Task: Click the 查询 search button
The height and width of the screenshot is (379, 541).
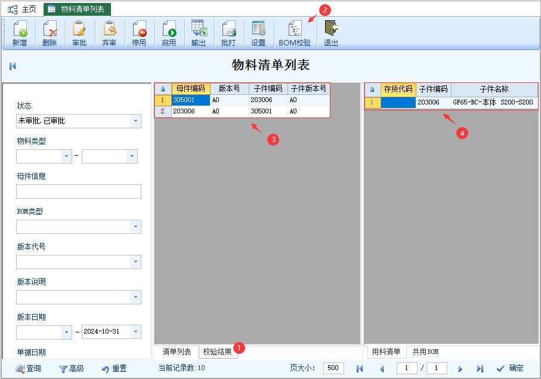Action: [28, 369]
